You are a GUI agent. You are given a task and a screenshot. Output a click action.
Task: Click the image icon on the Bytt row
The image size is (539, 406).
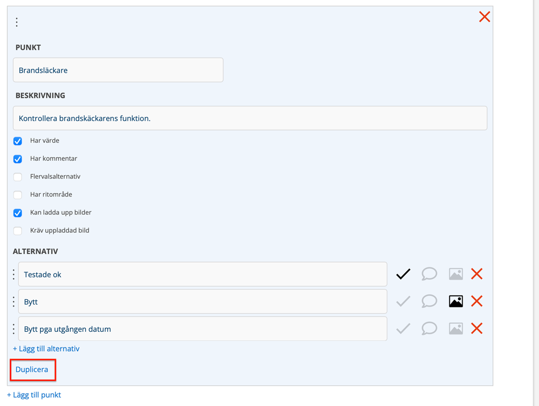456,301
